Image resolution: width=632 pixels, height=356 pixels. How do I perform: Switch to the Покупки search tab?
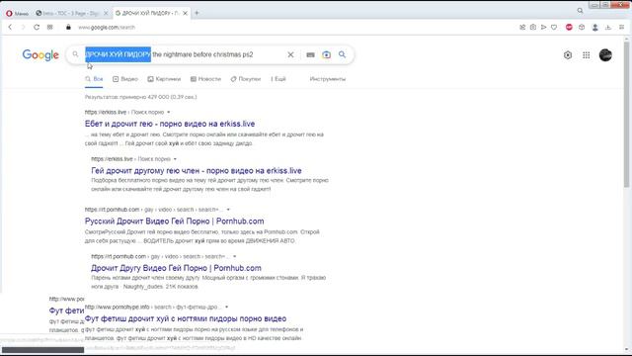(x=246, y=79)
